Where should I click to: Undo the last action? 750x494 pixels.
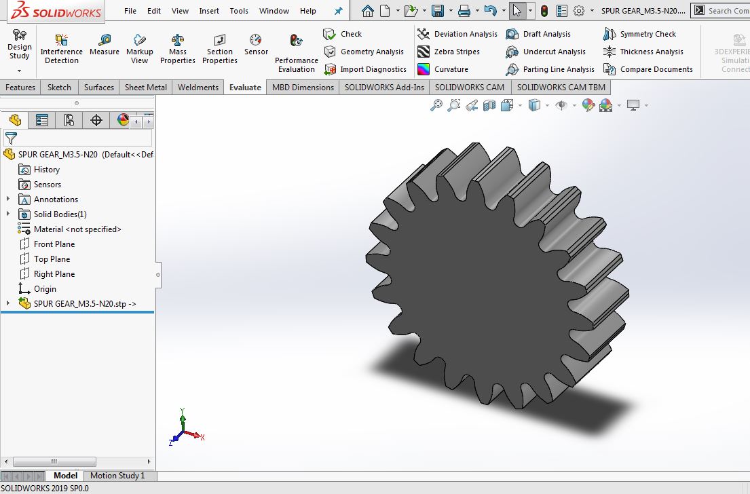click(490, 11)
